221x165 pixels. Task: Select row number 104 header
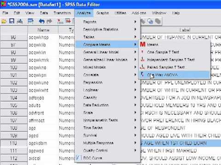pos(14,98)
